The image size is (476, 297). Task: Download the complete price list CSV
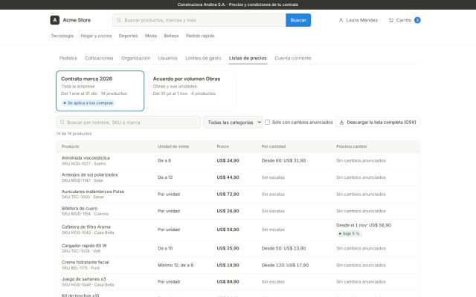tap(378, 122)
